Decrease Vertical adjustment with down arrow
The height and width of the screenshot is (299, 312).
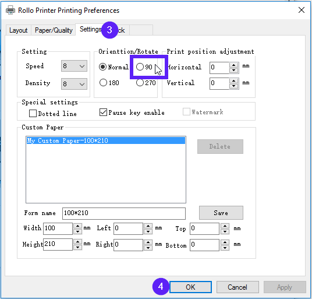coord(234,86)
